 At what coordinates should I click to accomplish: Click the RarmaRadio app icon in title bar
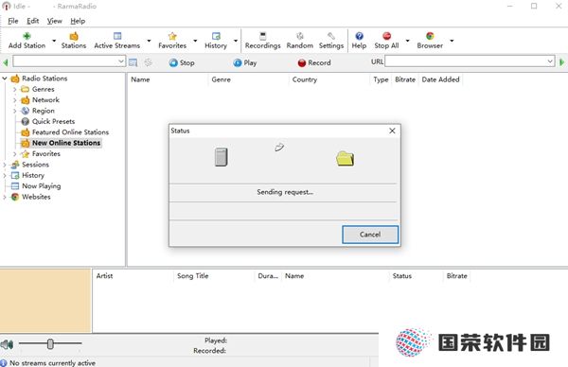point(7,7)
